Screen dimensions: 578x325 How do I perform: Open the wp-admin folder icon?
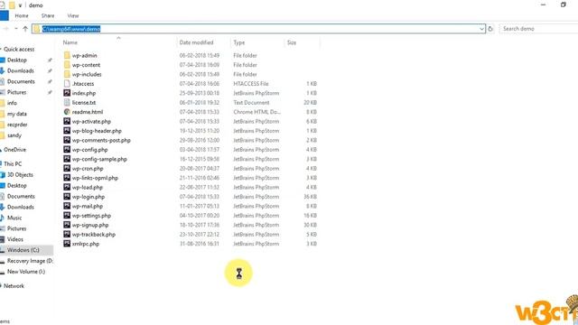67,55
